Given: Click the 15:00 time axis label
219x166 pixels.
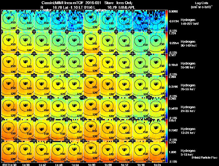Looking at the screenshot, I should tap(92, 165).
